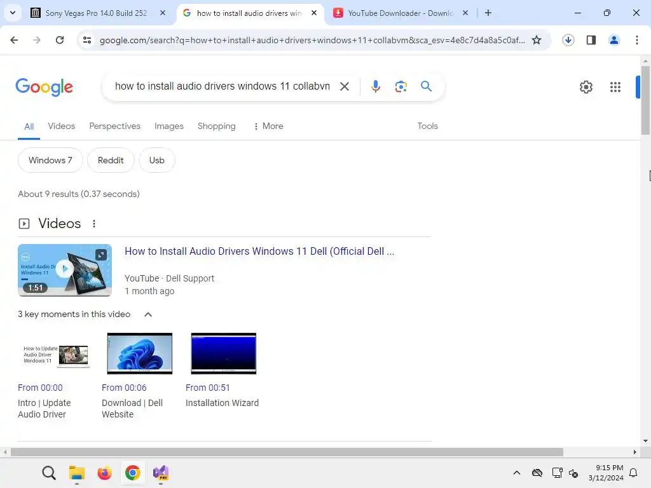Screen dimensions: 651x488
Task: Open display tray icon
Action: click(x=557, y=473)
